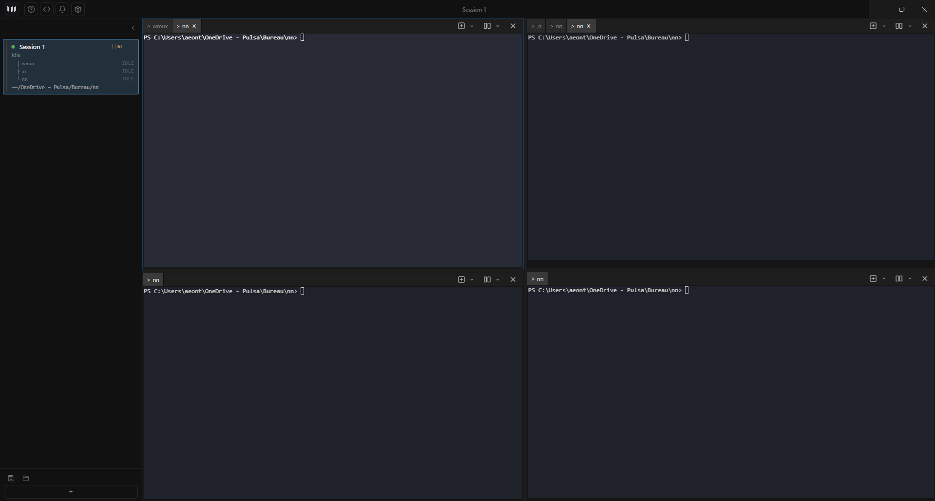
Task: Restore down the wmux window
Action: click(902, 9)
